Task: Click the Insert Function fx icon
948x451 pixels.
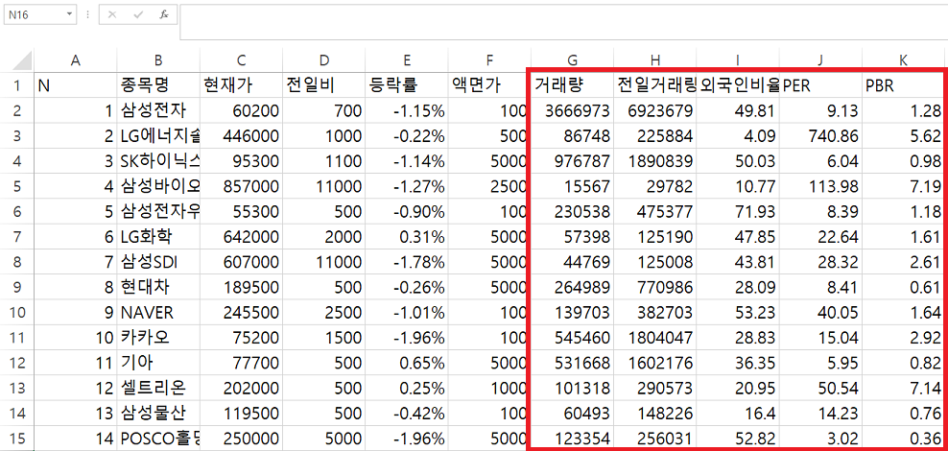Action: [x=164, y=14]
